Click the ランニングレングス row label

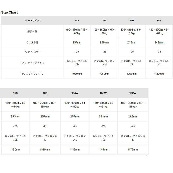point(32,74)
